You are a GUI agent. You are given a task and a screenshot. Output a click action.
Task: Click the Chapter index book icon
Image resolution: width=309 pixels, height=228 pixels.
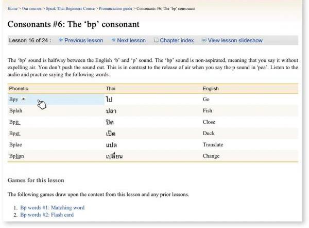(156, 40)
